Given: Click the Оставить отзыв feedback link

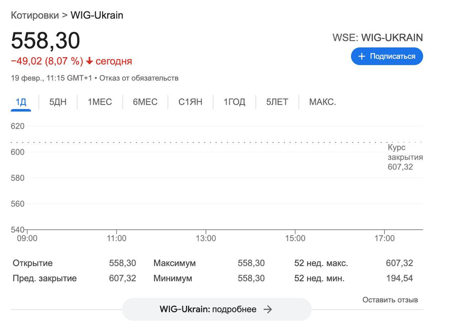Looking at the screenshot, I should pos(390,300).
